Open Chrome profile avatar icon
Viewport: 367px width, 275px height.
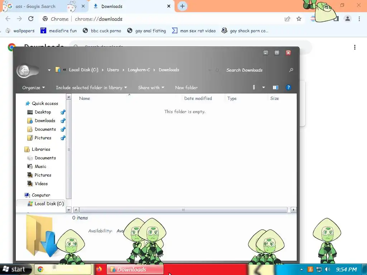click(x=348, y=19)
